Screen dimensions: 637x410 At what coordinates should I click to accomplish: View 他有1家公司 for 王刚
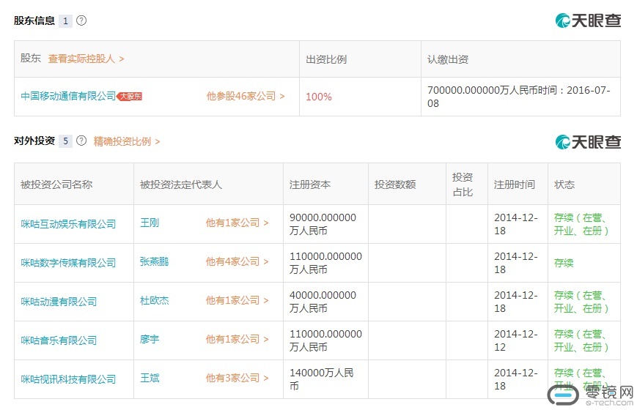point(237,223)
